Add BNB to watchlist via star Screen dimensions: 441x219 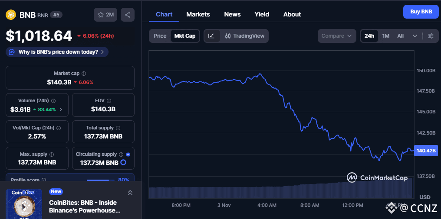tap(105, 15)
